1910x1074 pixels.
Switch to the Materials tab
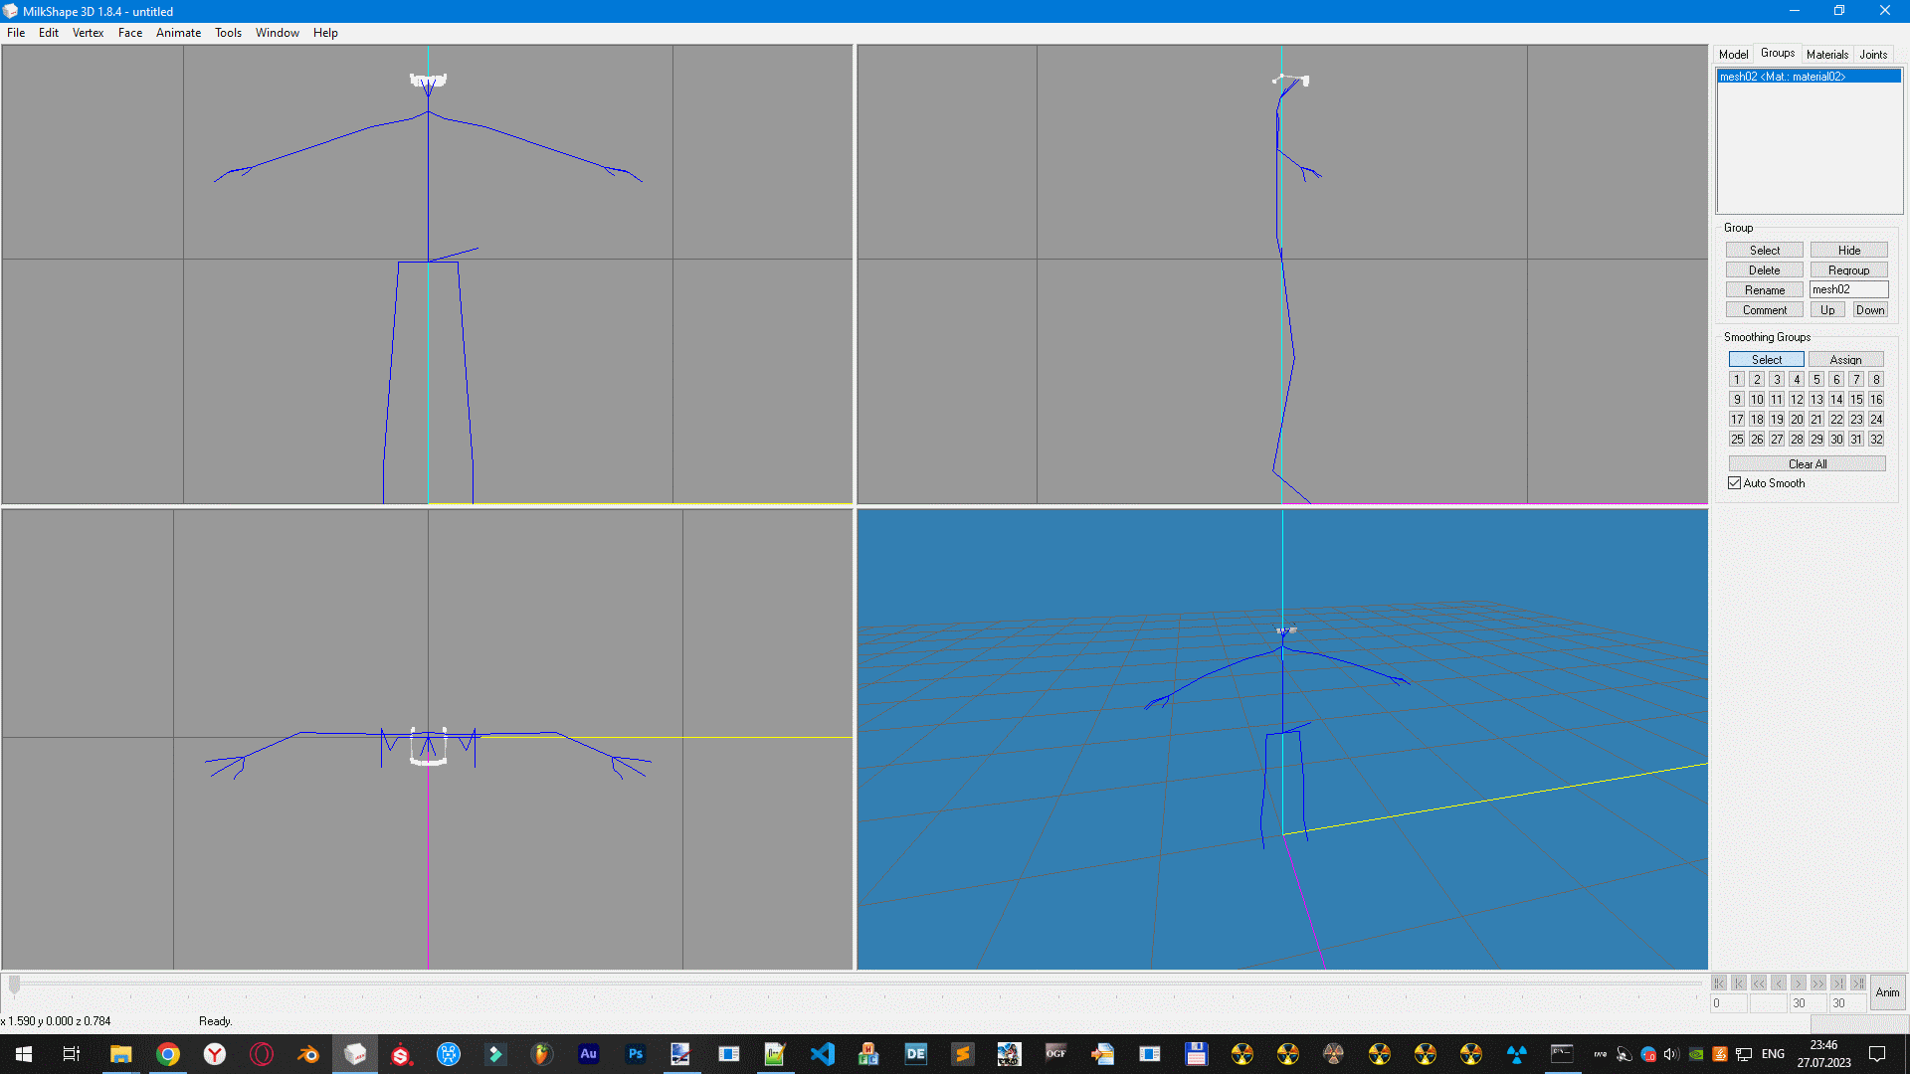click(x=1826, y=55)
